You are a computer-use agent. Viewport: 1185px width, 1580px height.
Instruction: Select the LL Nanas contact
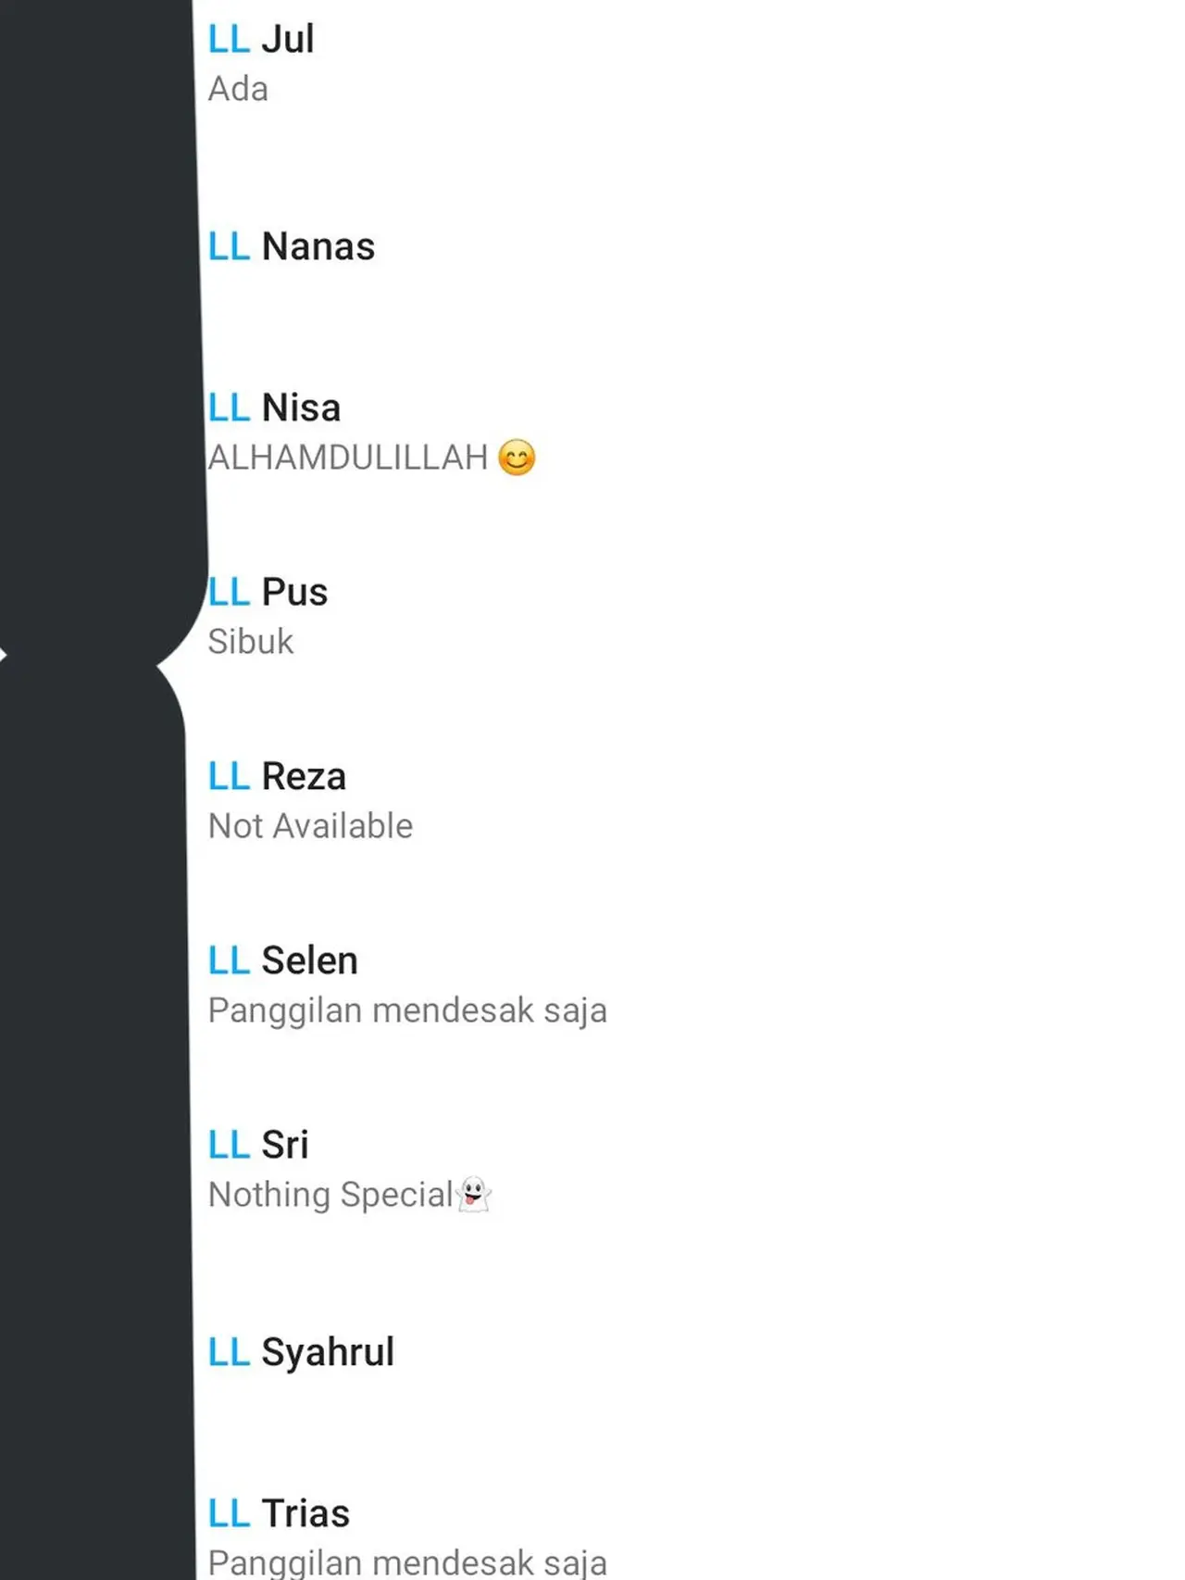tap(292, 247)
